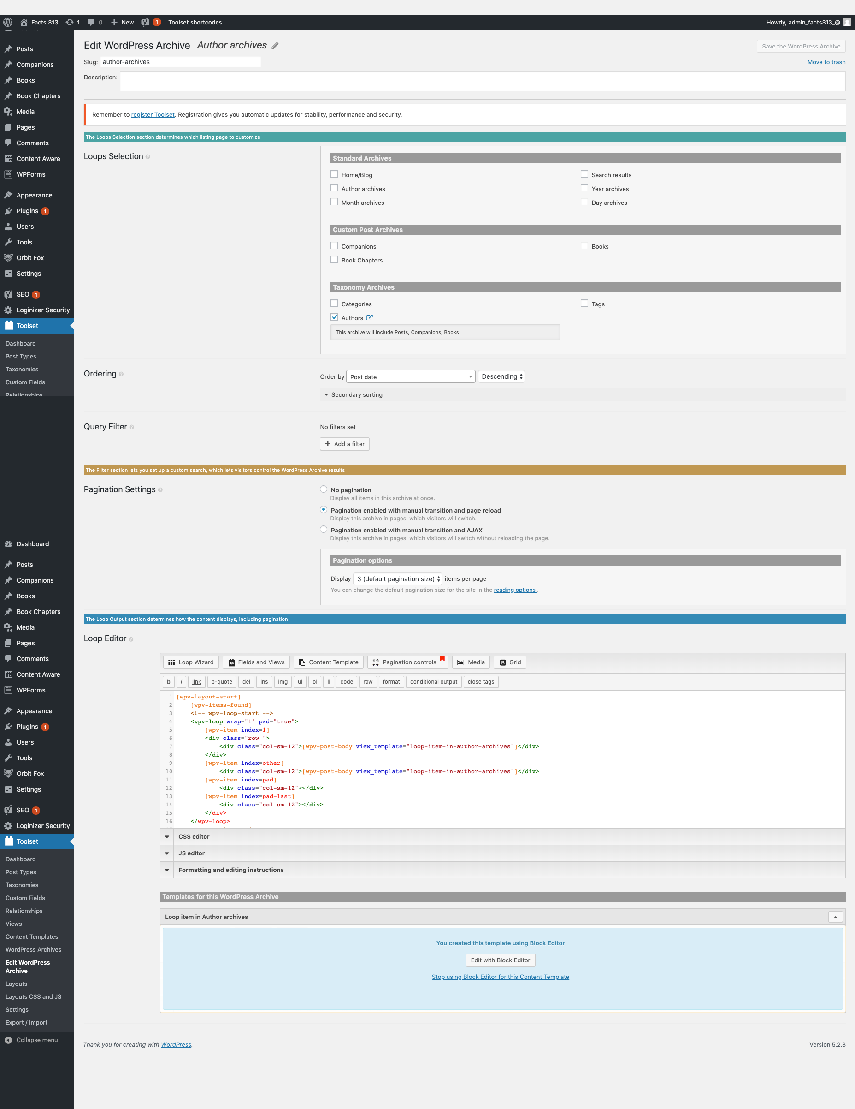The width and height of the screenshot is (855, 1109).
Task: Open the Facts 313 site home icon
Action: [x=24, y=22]
